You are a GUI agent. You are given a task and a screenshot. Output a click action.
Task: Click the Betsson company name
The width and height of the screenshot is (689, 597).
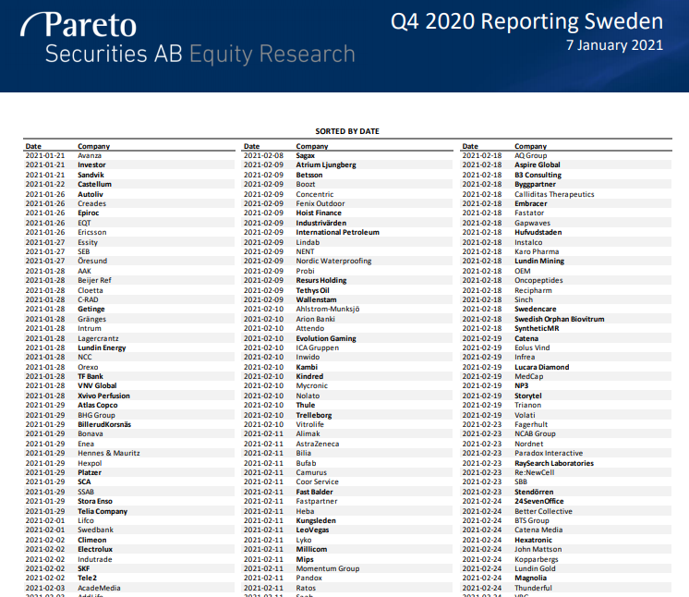click(x=309, y=175)
